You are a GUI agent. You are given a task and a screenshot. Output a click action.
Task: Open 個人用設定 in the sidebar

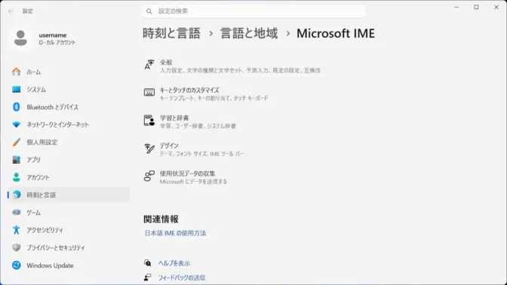point(69,142)
